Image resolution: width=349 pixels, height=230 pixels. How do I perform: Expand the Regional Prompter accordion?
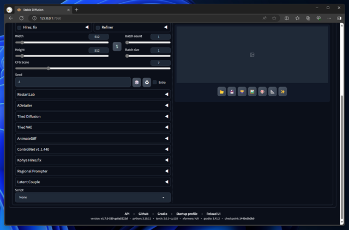(93, 171)
